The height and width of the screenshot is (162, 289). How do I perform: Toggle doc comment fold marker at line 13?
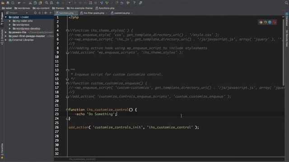(67, 70)
